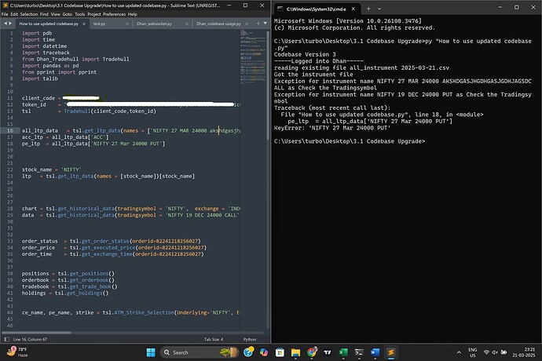Switch to Excel in the taskbar
542x361 pixels.
pos(343,352)
